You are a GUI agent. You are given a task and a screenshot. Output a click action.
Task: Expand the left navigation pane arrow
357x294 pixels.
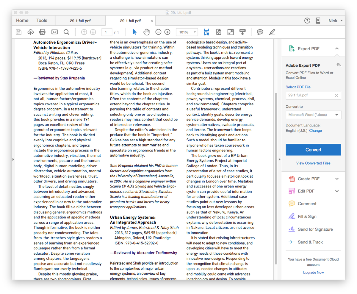point(13,159)
